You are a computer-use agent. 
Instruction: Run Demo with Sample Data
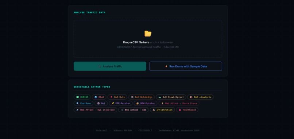[186, 66]
